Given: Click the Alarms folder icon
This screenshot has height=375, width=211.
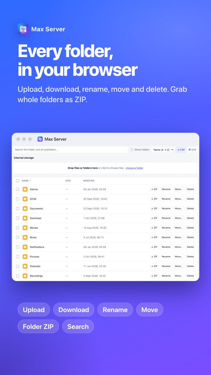Looking at the screenshot, I should 25,189.
